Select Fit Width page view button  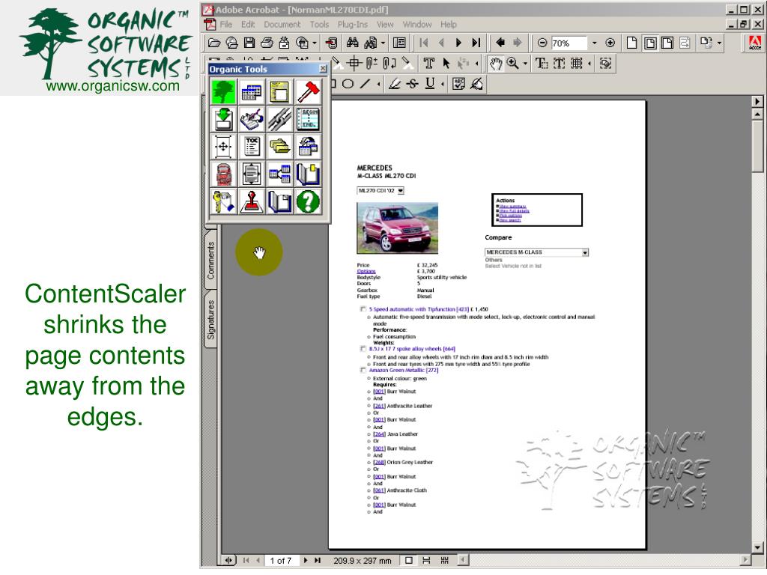[667, 43]
